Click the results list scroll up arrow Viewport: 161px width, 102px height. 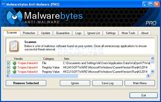point(152,59)
